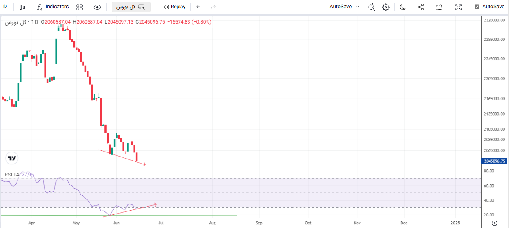Click the Close value C2045096.75
This screenshot has height=228, width=509.
click(150, 22)
